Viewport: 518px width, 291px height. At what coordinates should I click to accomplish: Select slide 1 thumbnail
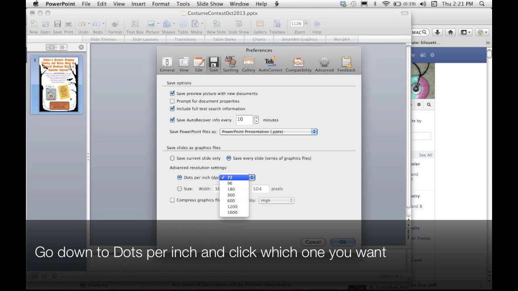point(58,84)
